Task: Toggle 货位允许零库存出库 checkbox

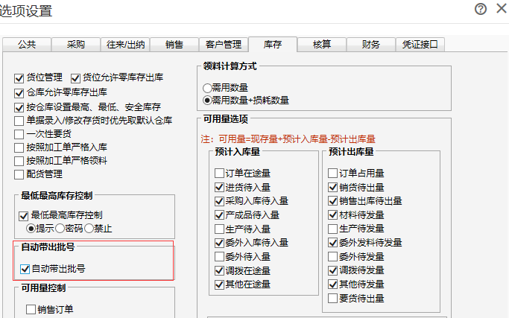Action: point(75,77)
